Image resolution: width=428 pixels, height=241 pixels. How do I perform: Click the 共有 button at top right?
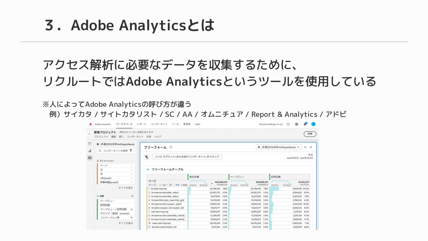310,134
